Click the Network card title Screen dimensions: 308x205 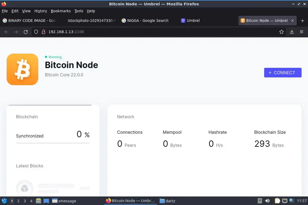tap(126, 117)
